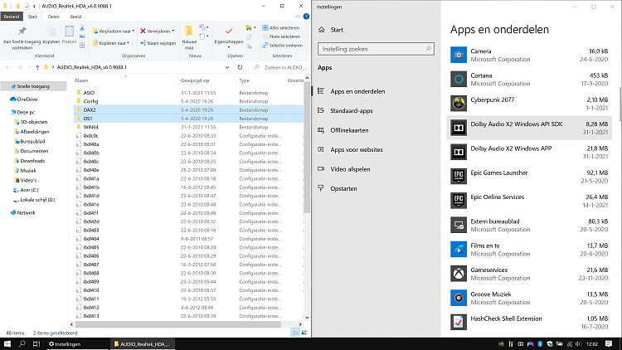Select Dolby Audio X2 Windows APP

529,152
